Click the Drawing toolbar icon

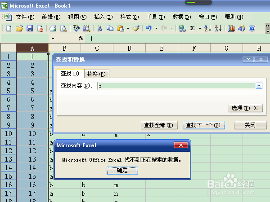242,28
